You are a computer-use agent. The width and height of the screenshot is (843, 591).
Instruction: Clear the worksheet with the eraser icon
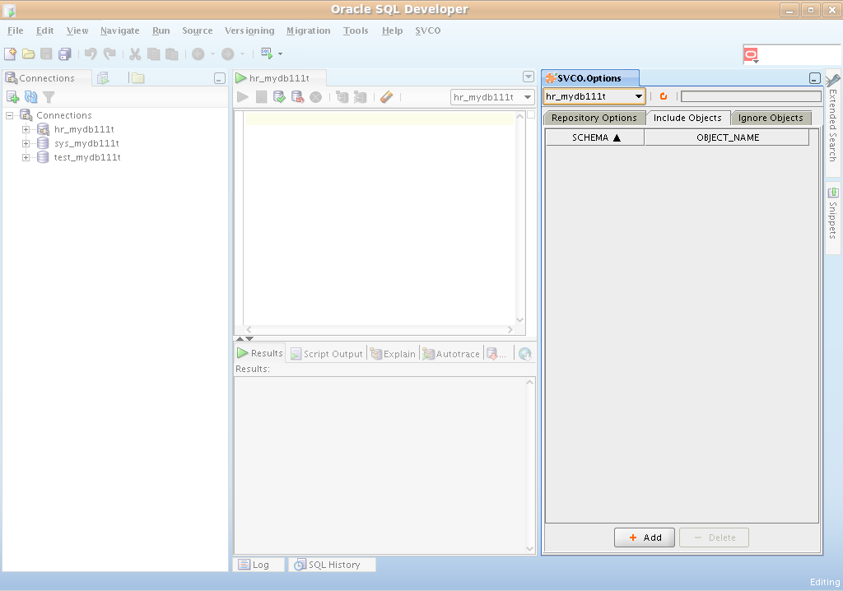tap(387, 97)
